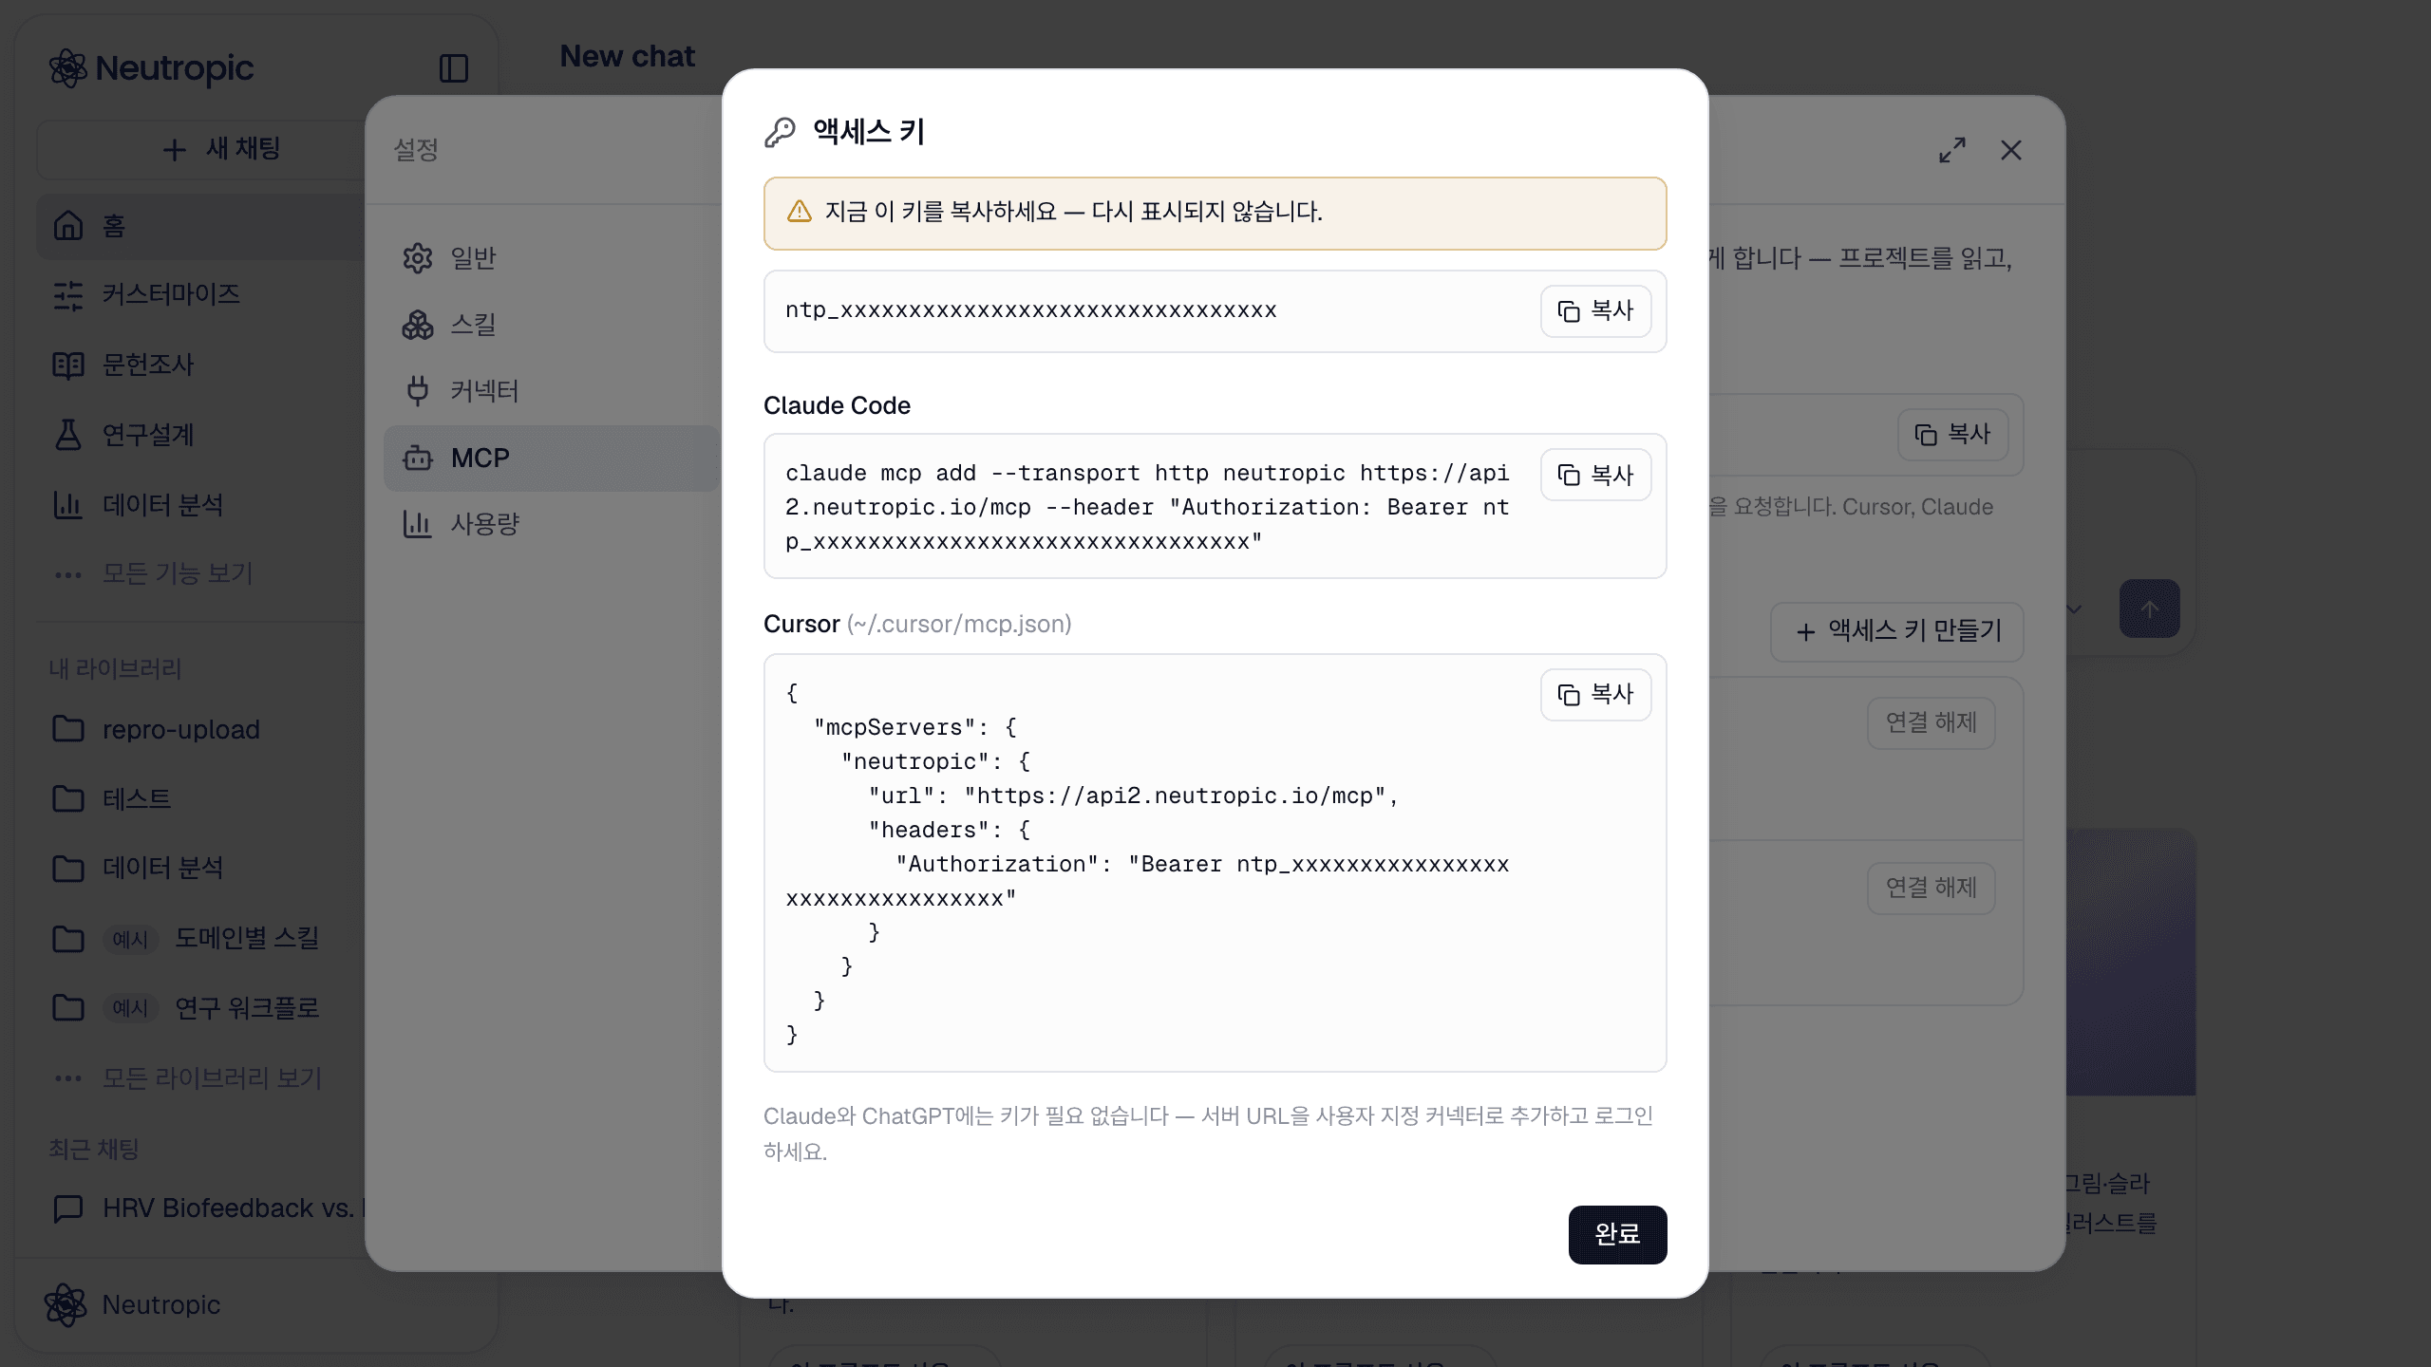Select 사용량 settings tab
The image size is (2431, 1367).
(x=551, y=524)
